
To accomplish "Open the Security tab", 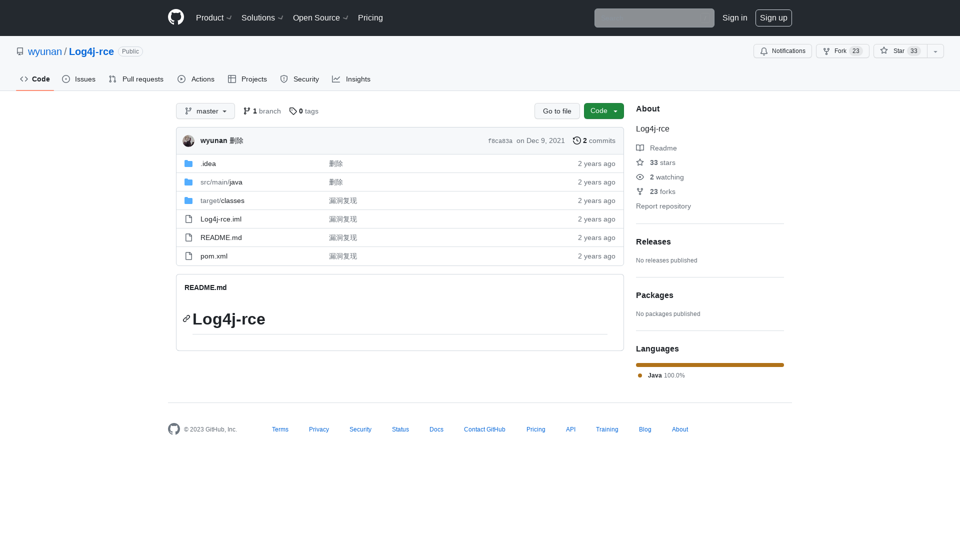I will (x=299, y=79).
